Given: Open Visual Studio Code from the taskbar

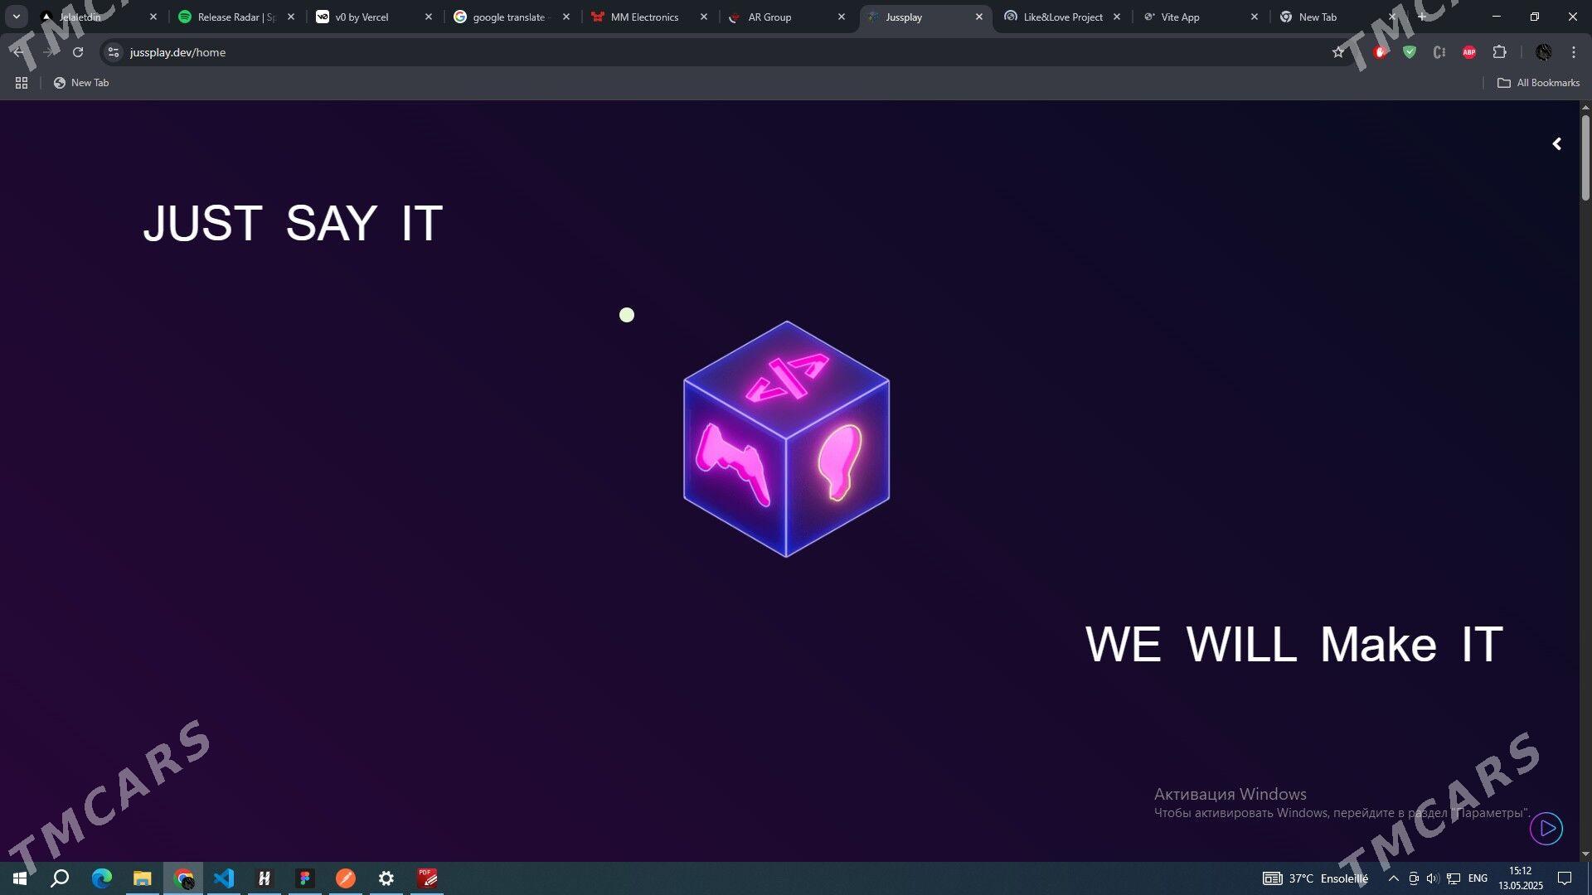Looking at the screenshot, I should pyautogui.click(x=224, y=878).
